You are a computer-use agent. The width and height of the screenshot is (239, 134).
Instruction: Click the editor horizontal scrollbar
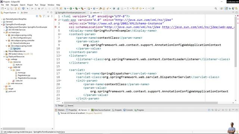[x=141, y=103]
